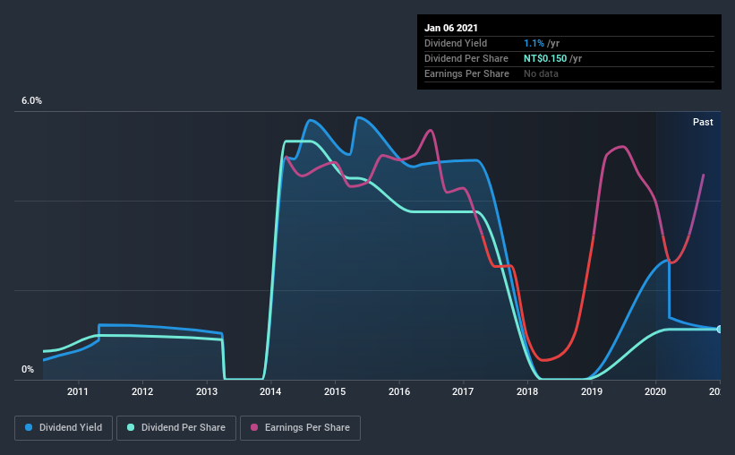Screen dimensions: 735x455
Task: Click the Jan 06 2021 tooltip date
Action: [x=451, y=28]
